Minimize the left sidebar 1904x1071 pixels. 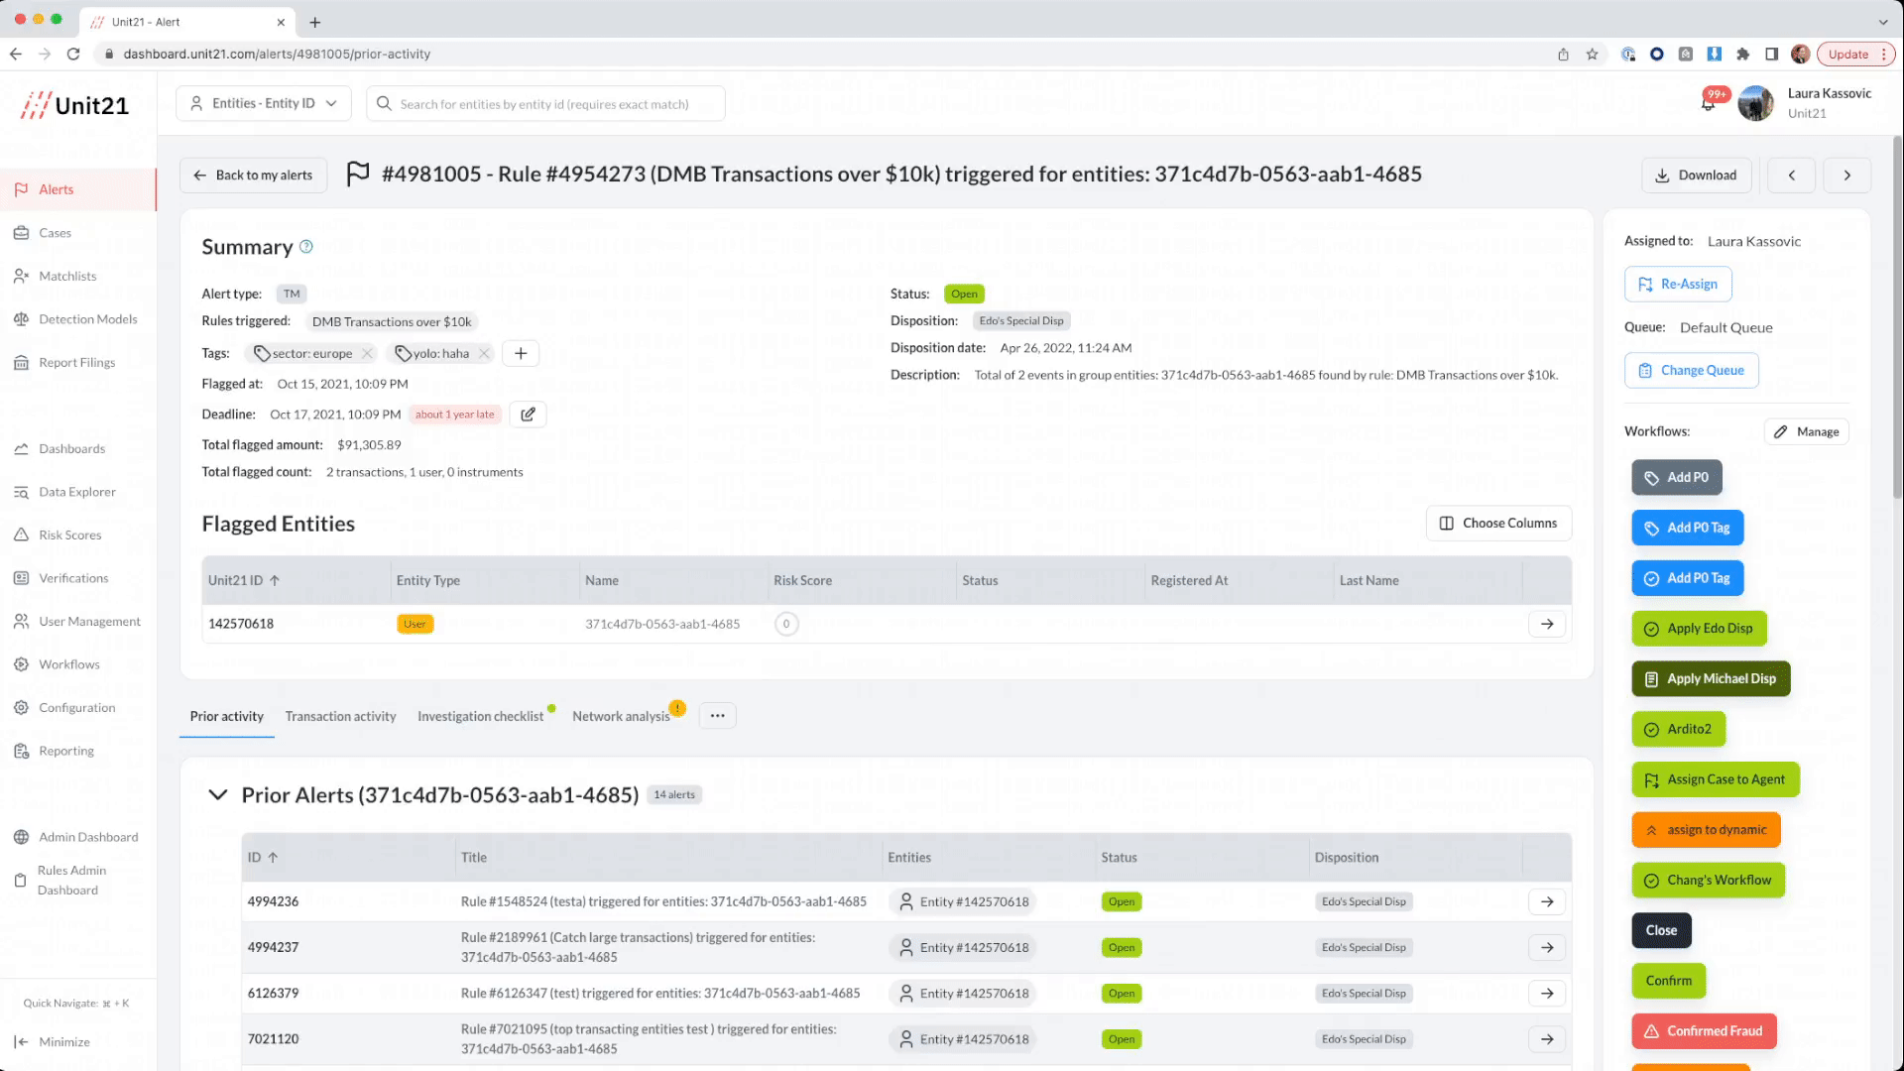[x=53, y=1042]
